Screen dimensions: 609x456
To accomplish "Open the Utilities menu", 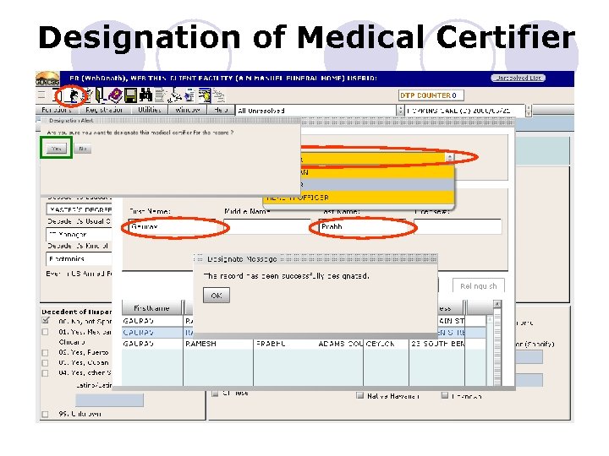I will coord(149,110).
